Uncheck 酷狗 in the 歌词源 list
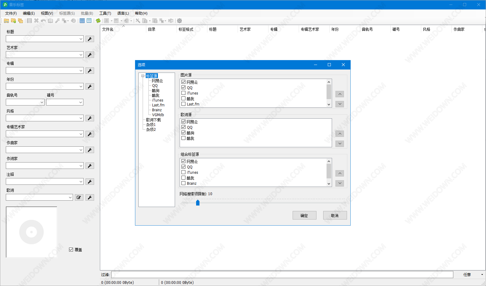Viewport: 486px width, 286px height. (x=184, y=133)
